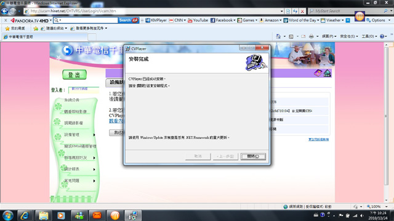394x221 pixels.
Task: Click the Read Mail icon in command bar
Action: click(x=304, y=36)
